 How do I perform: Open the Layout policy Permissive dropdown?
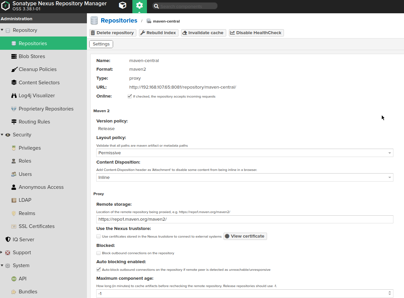(x=245, y=153)
